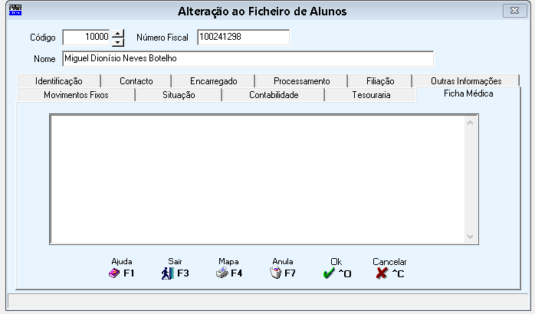This screenshot has width=535, height=314.
Task: Click the text area scrollbar up arrow
Action: [x=470, y=123]
